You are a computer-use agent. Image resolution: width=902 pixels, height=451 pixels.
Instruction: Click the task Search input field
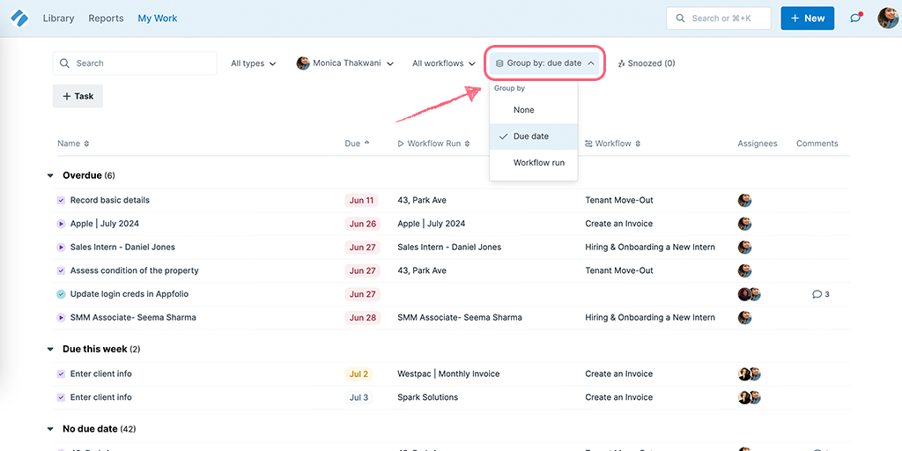135,63
